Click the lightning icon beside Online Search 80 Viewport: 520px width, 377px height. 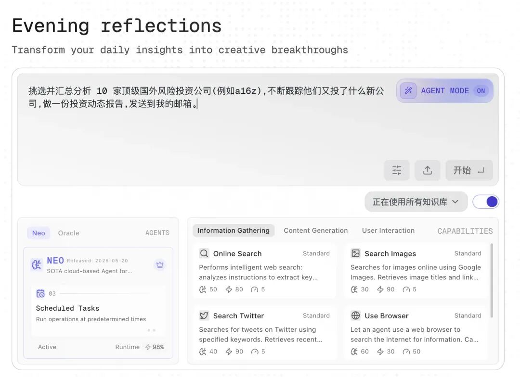(x=229, y=289)
